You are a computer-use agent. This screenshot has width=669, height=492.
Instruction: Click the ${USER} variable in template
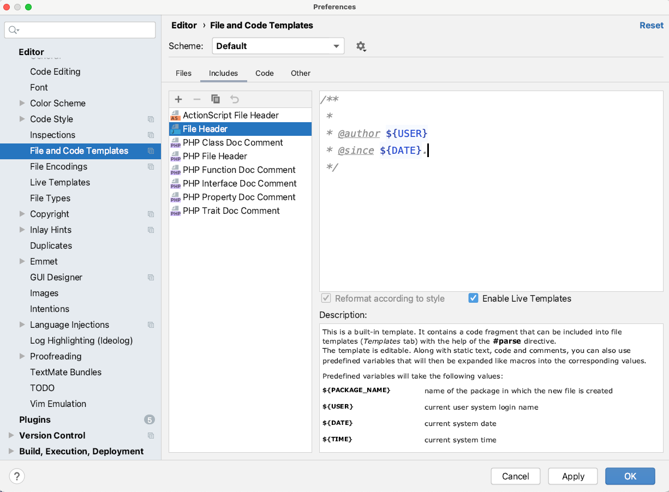(407, 133)
